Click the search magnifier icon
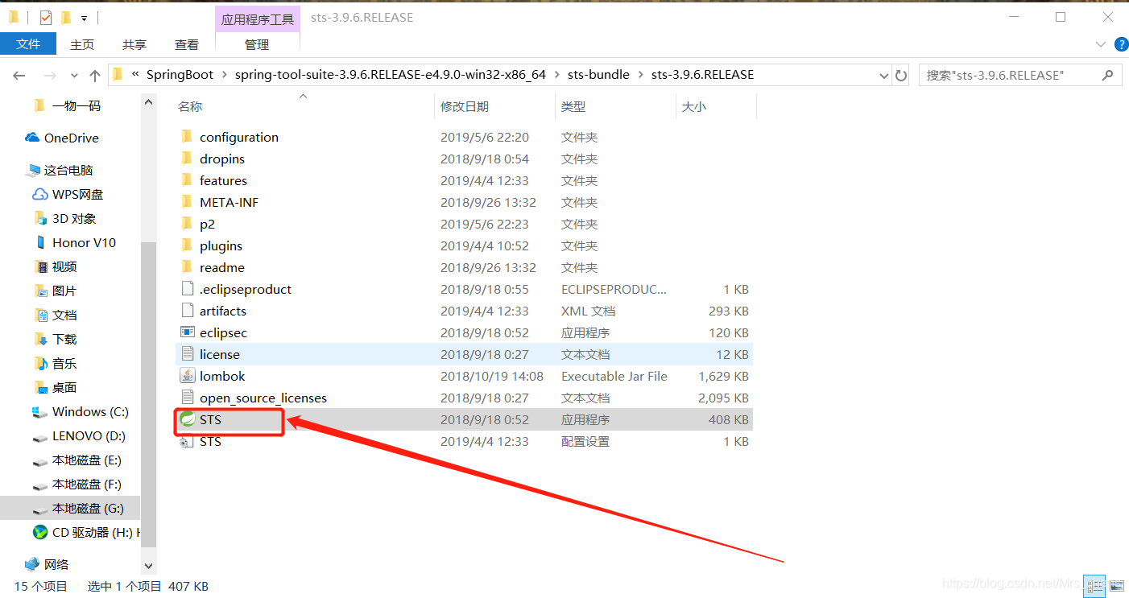 1107,75
